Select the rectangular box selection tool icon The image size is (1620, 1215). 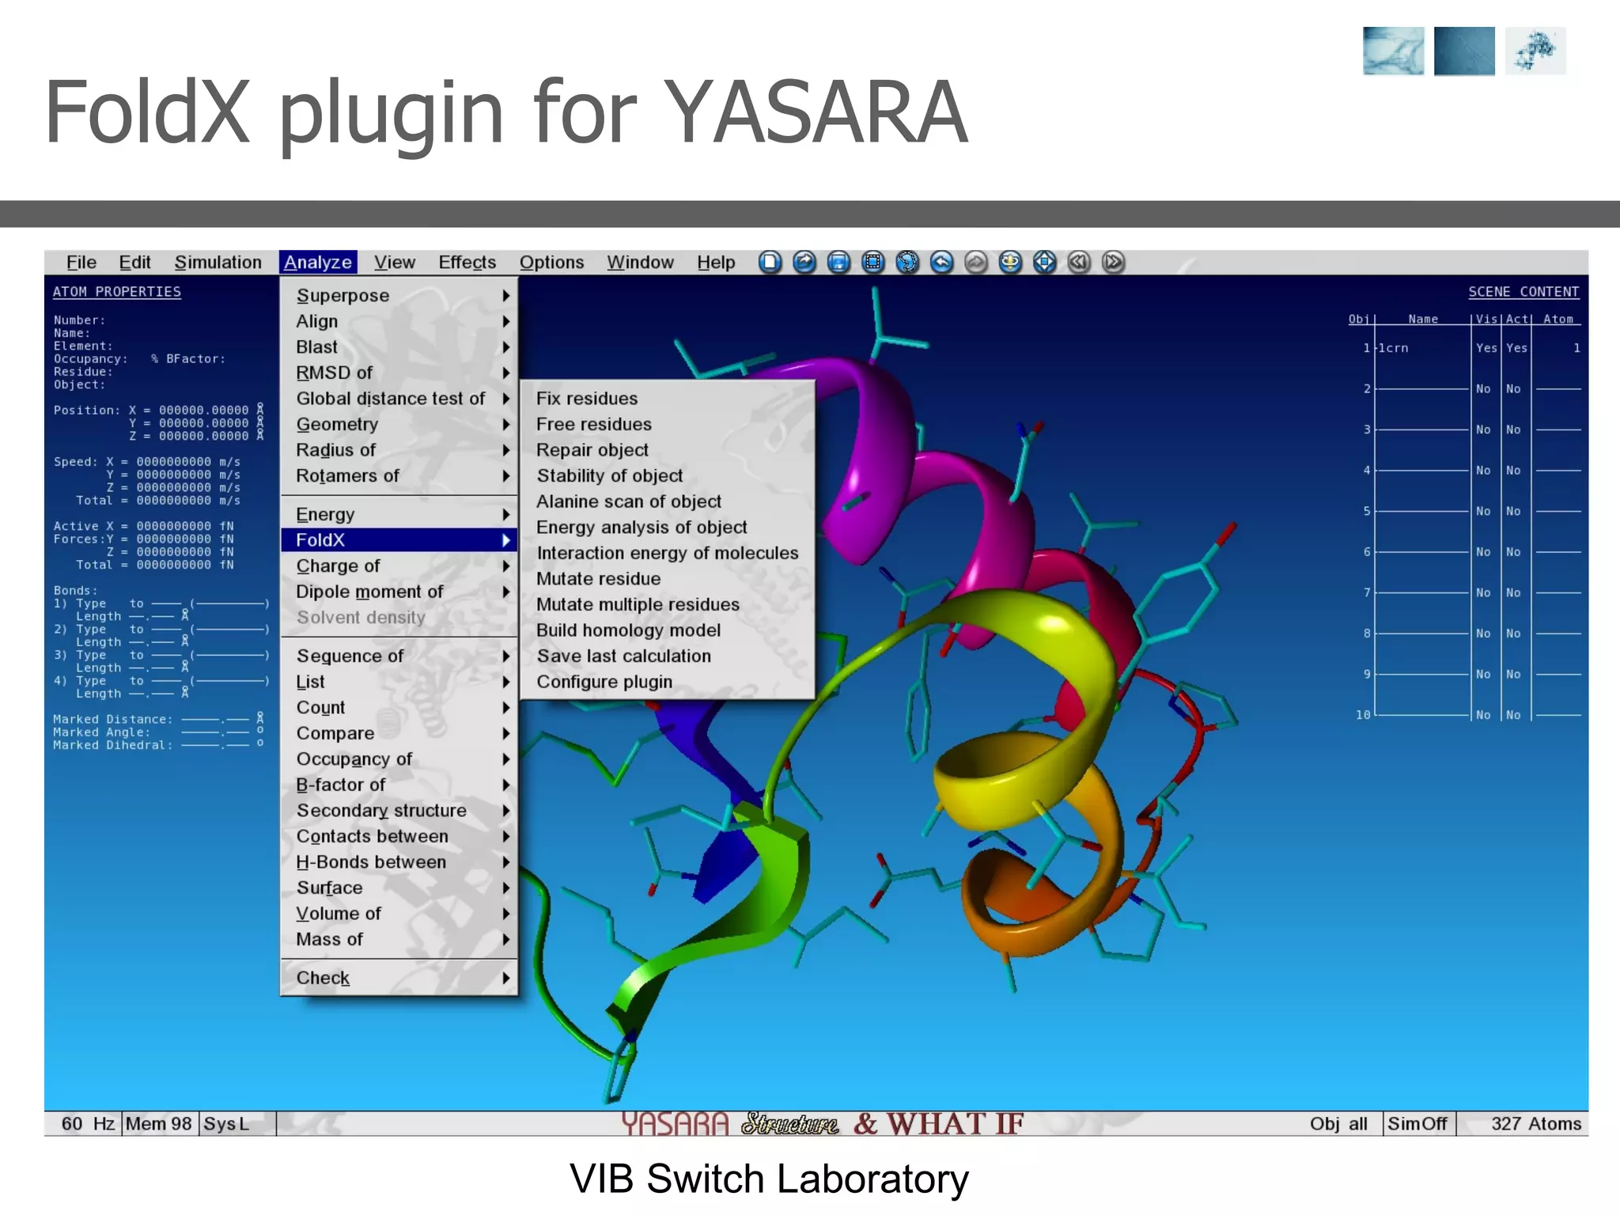click(x=873, y=262)
